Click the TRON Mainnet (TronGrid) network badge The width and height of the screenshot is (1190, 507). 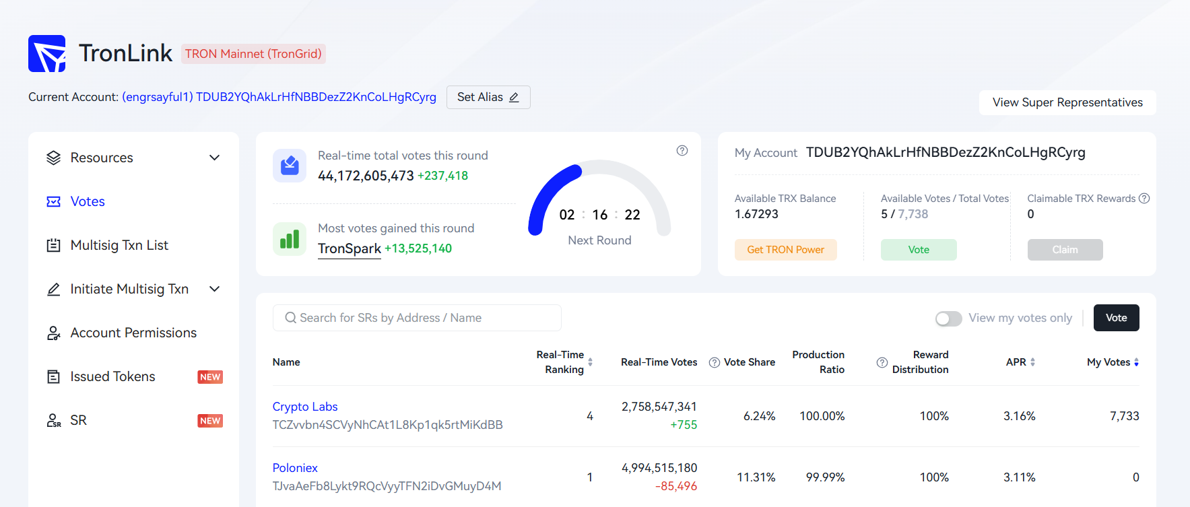click(x=253, y=54)
